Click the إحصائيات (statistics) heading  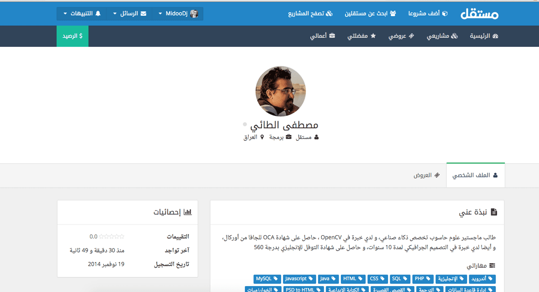[168, 212]
